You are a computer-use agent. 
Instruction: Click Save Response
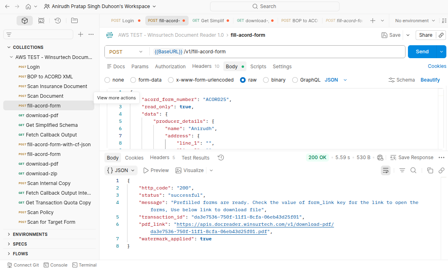coord(412,158)
